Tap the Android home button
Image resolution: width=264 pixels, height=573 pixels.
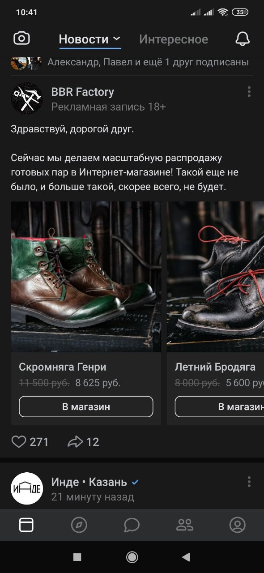coord(132,557)
